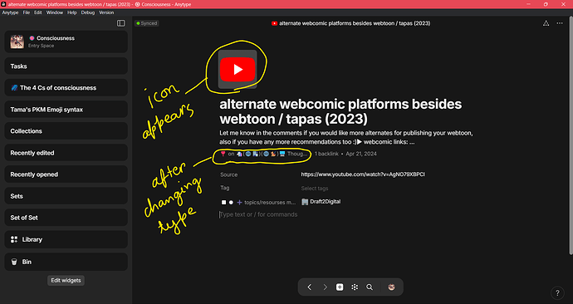
Task: Open the YouTube source URL
Action: (x=363, y=174)
